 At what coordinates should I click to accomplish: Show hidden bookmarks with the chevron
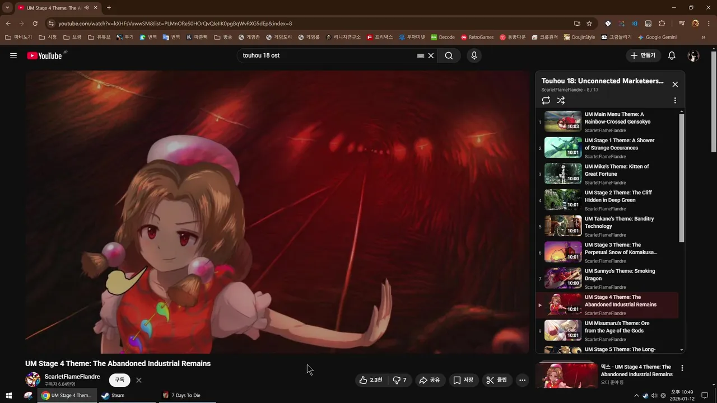[704, 38]
